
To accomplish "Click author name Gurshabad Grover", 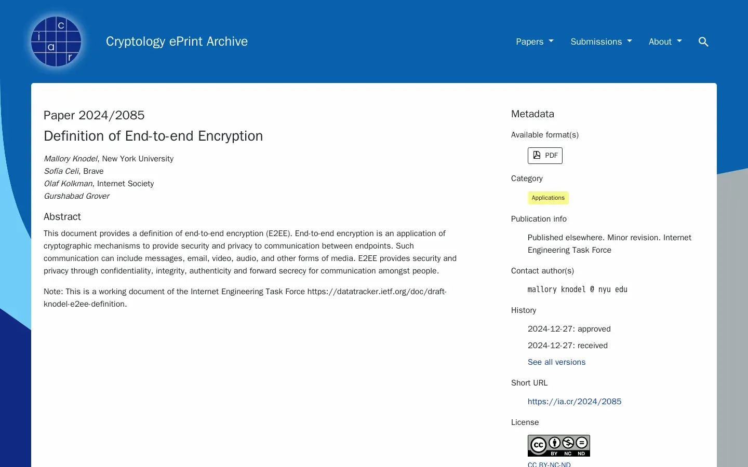I will coord(76,196).
